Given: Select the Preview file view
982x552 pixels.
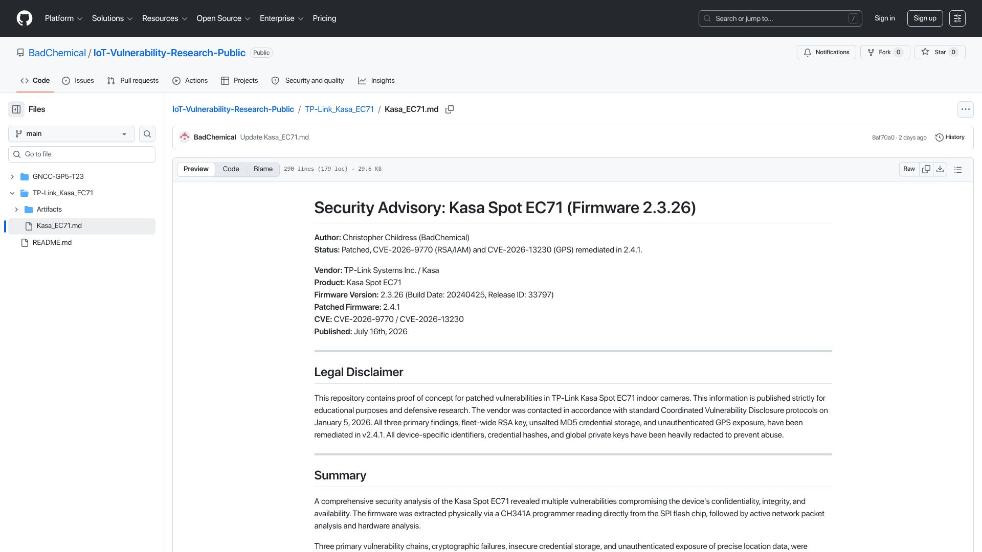Looking at the screenshot, I should (x=196, y=169).
